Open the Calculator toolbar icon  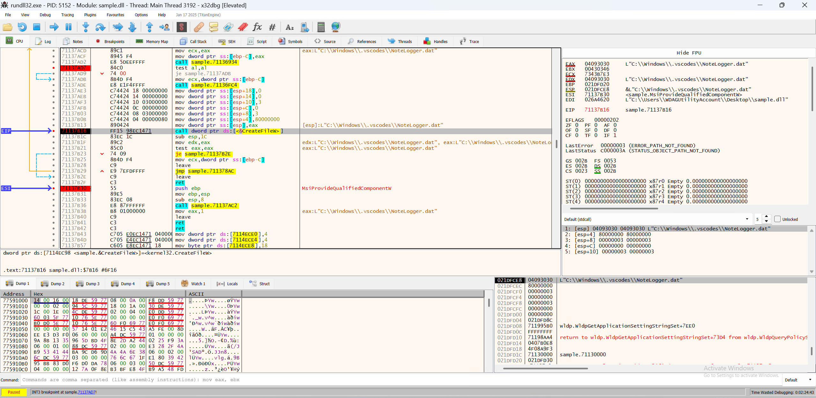[321, 27]
